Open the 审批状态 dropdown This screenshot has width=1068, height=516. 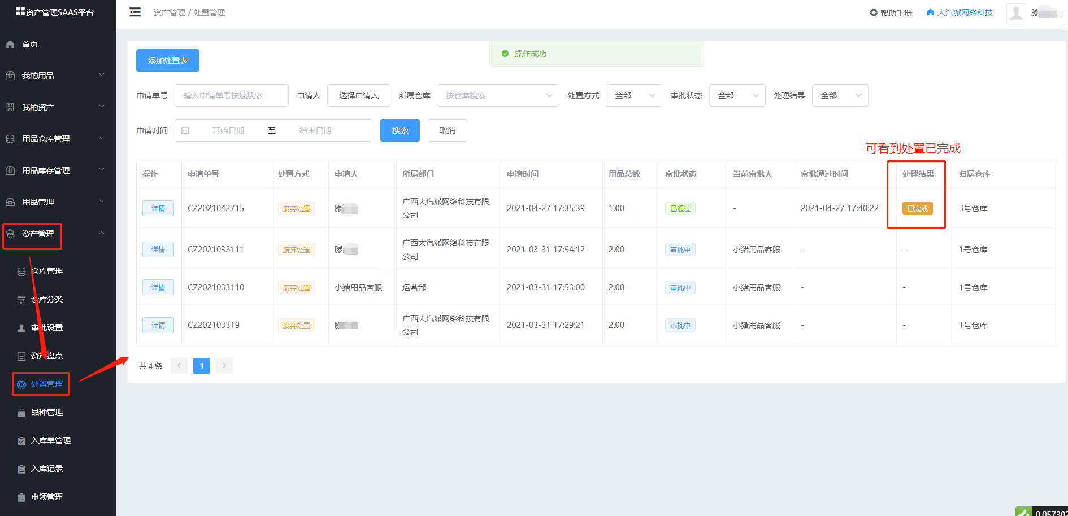[737, 95]
